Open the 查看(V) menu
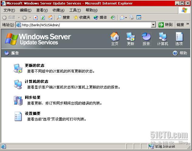The image size is (192, 151). 42,10
